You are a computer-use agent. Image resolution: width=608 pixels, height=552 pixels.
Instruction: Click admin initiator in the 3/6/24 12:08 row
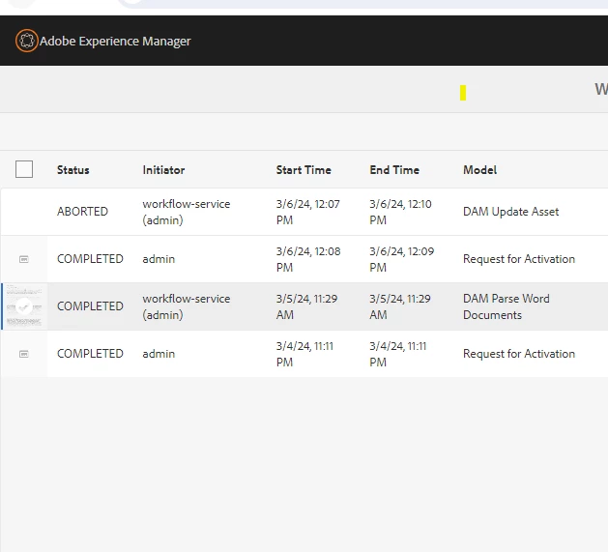[159, 259]
